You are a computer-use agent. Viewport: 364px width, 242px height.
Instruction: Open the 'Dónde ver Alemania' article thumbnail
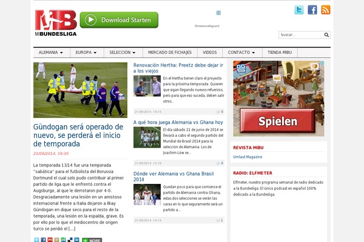pos(147,195)
